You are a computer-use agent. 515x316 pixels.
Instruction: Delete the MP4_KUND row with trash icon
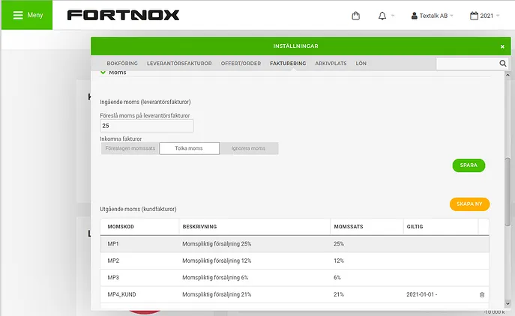tap(482, 295)
